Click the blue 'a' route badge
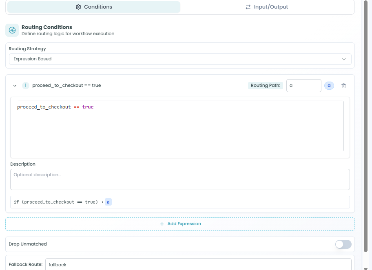372x270 pixels. click(x=329, y=86)
